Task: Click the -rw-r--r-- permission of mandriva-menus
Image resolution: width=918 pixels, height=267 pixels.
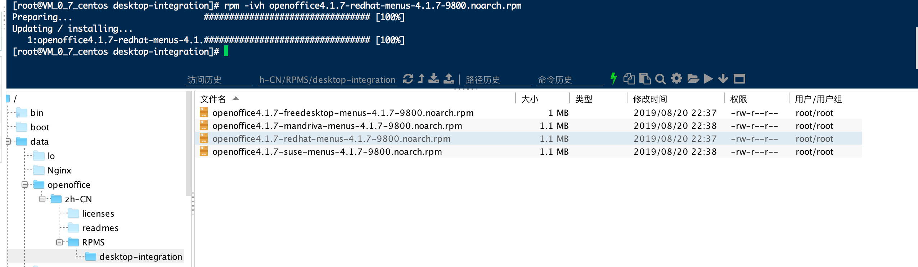Action: pos(754,126)
